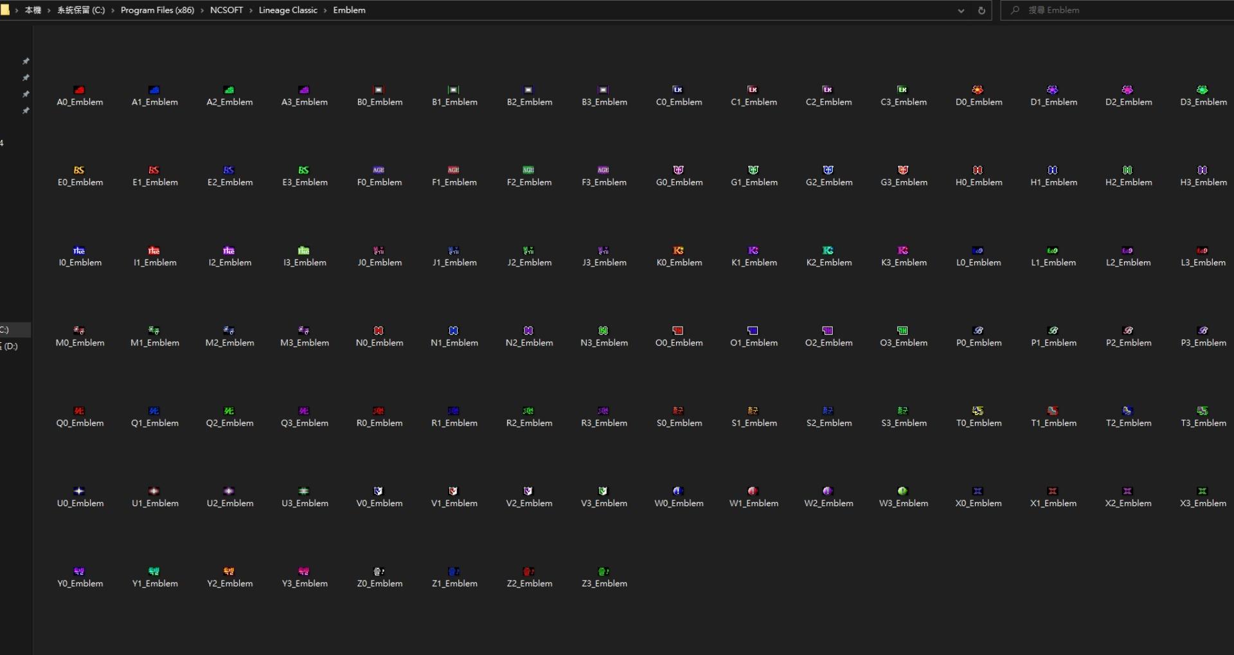Click the G2_Emblem file name label
Viewport: 1234px width, 655px height.
[x=829, y=182]
